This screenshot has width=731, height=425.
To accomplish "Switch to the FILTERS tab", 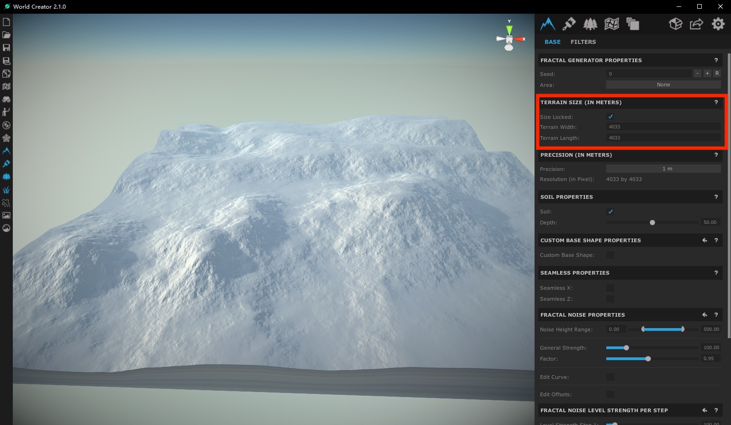I will [583, 42].
